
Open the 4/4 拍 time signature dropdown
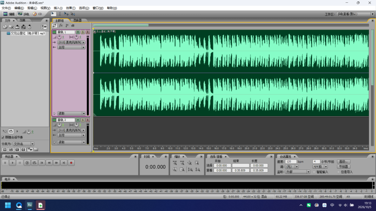pyautogui.click(x=320, y=167)
